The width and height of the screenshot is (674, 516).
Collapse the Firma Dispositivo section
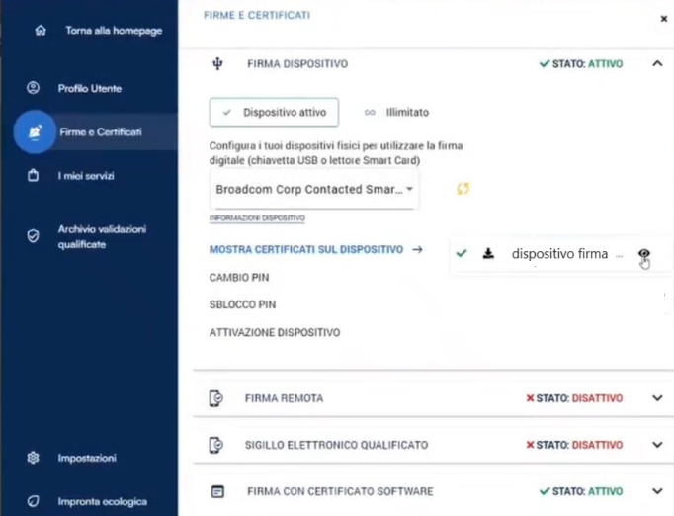point(657,64)
